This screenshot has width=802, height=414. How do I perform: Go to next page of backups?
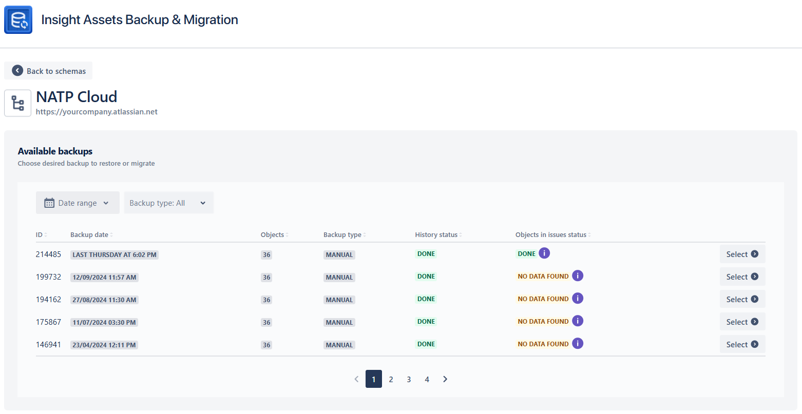445,379
